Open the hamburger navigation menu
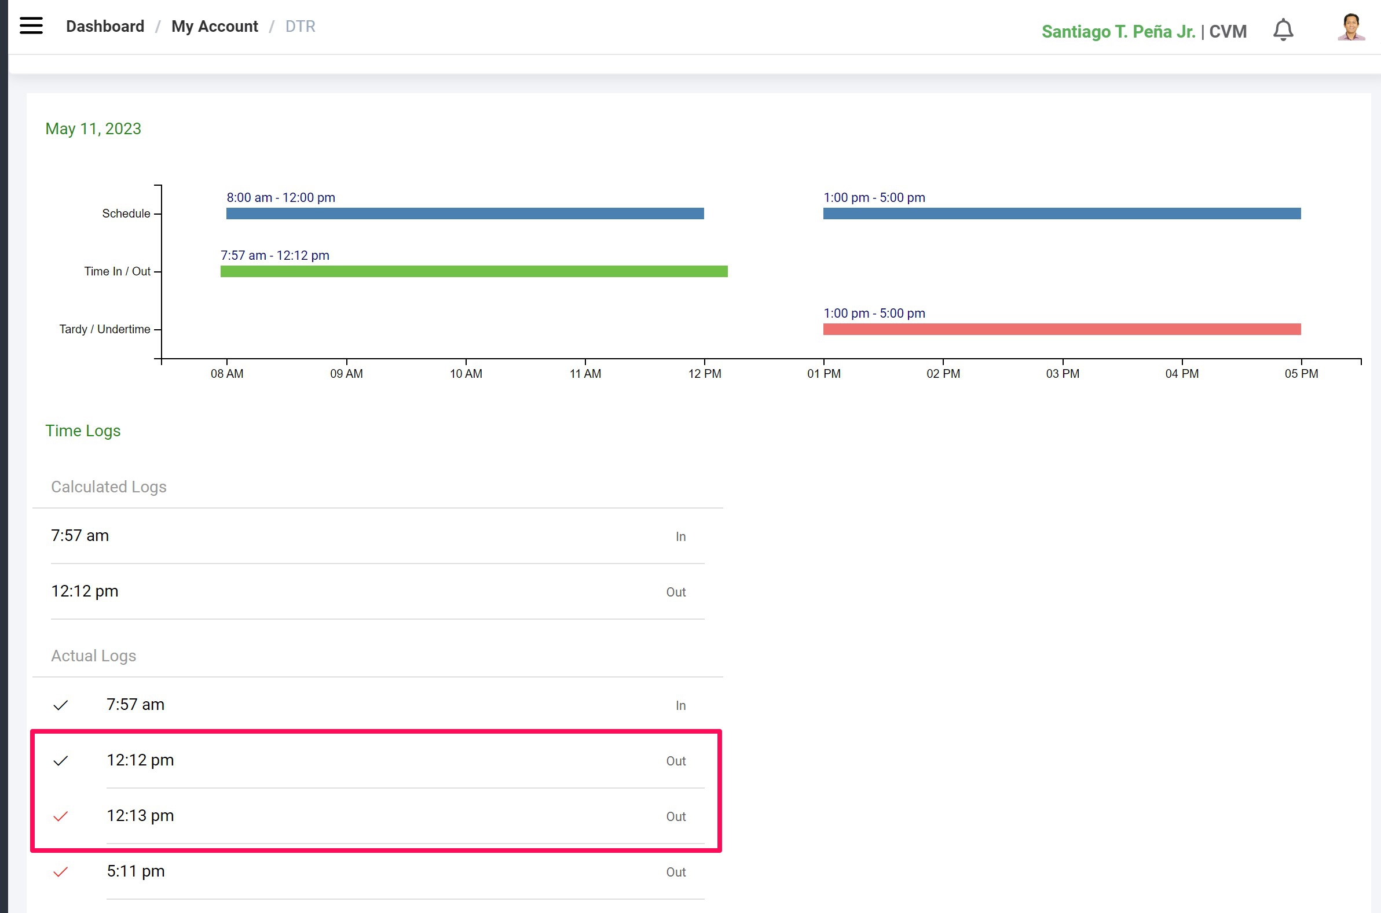Screen dimensions: 1381x913 pyautogui.click(x=31, y=25)
